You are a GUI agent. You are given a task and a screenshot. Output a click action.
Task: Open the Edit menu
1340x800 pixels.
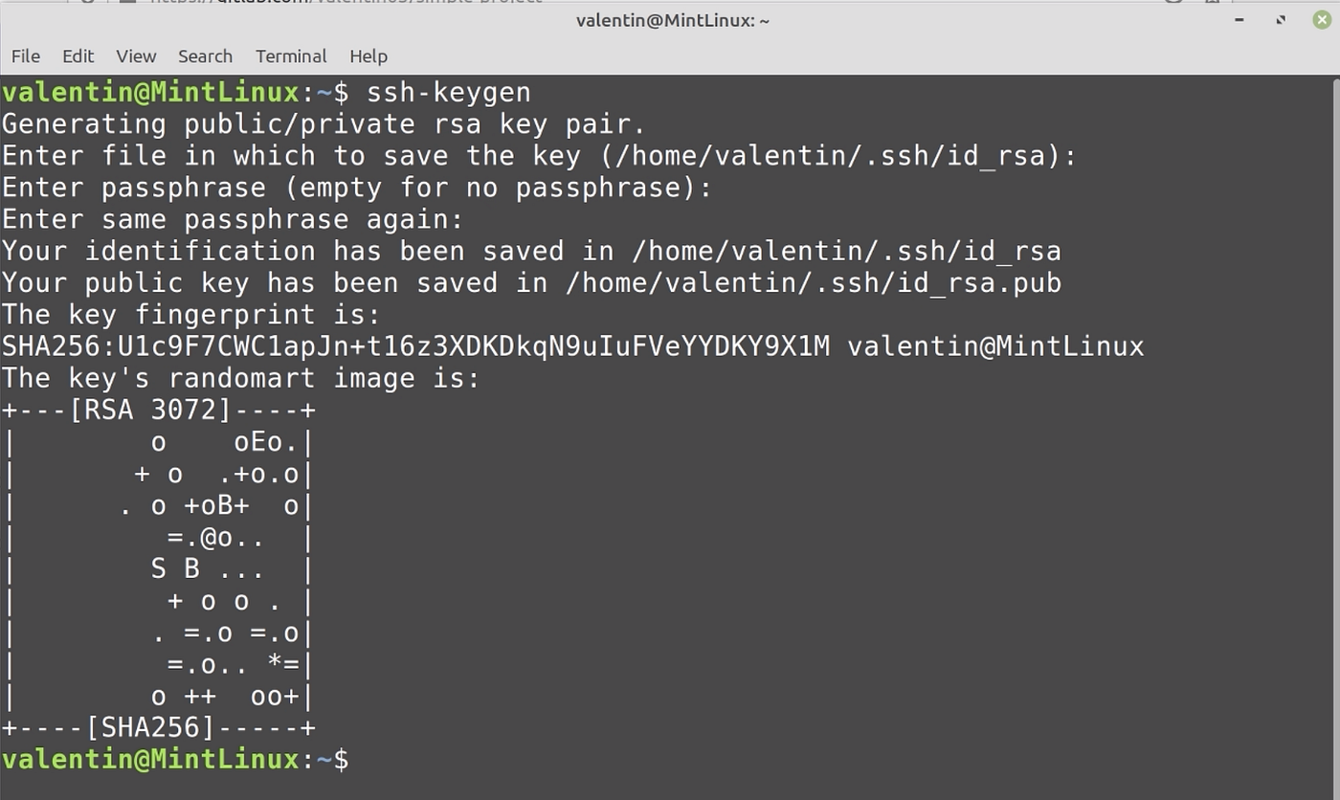[x=78, y=56]
